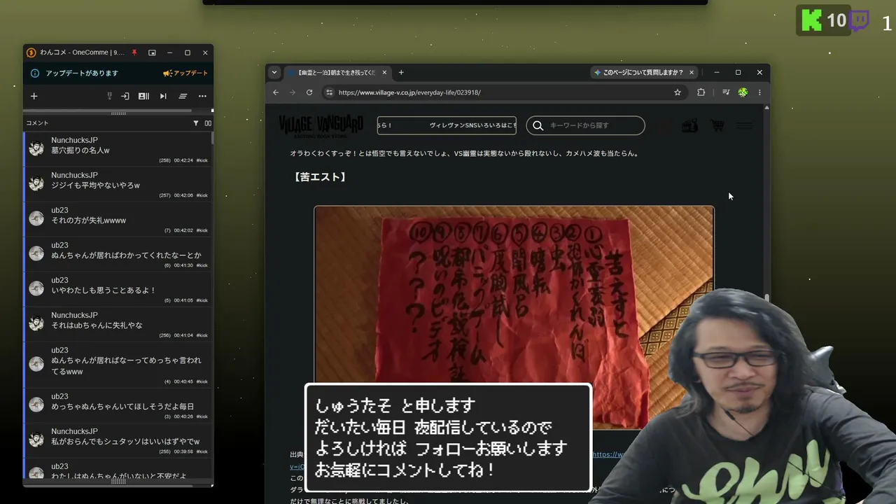Switch to the 幽霊と一泊 browser tab
The height and width of the screenshot is (504, 896).
(x=336, y=72)
